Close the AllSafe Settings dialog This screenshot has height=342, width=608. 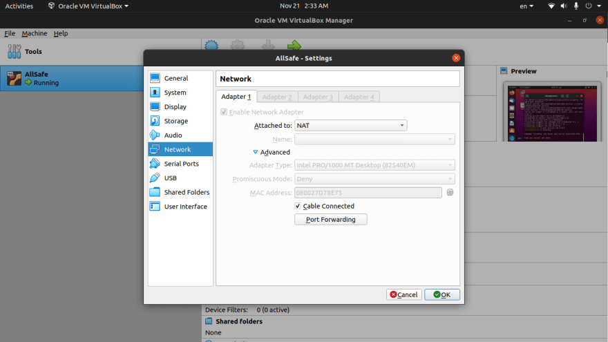[456, 58]
